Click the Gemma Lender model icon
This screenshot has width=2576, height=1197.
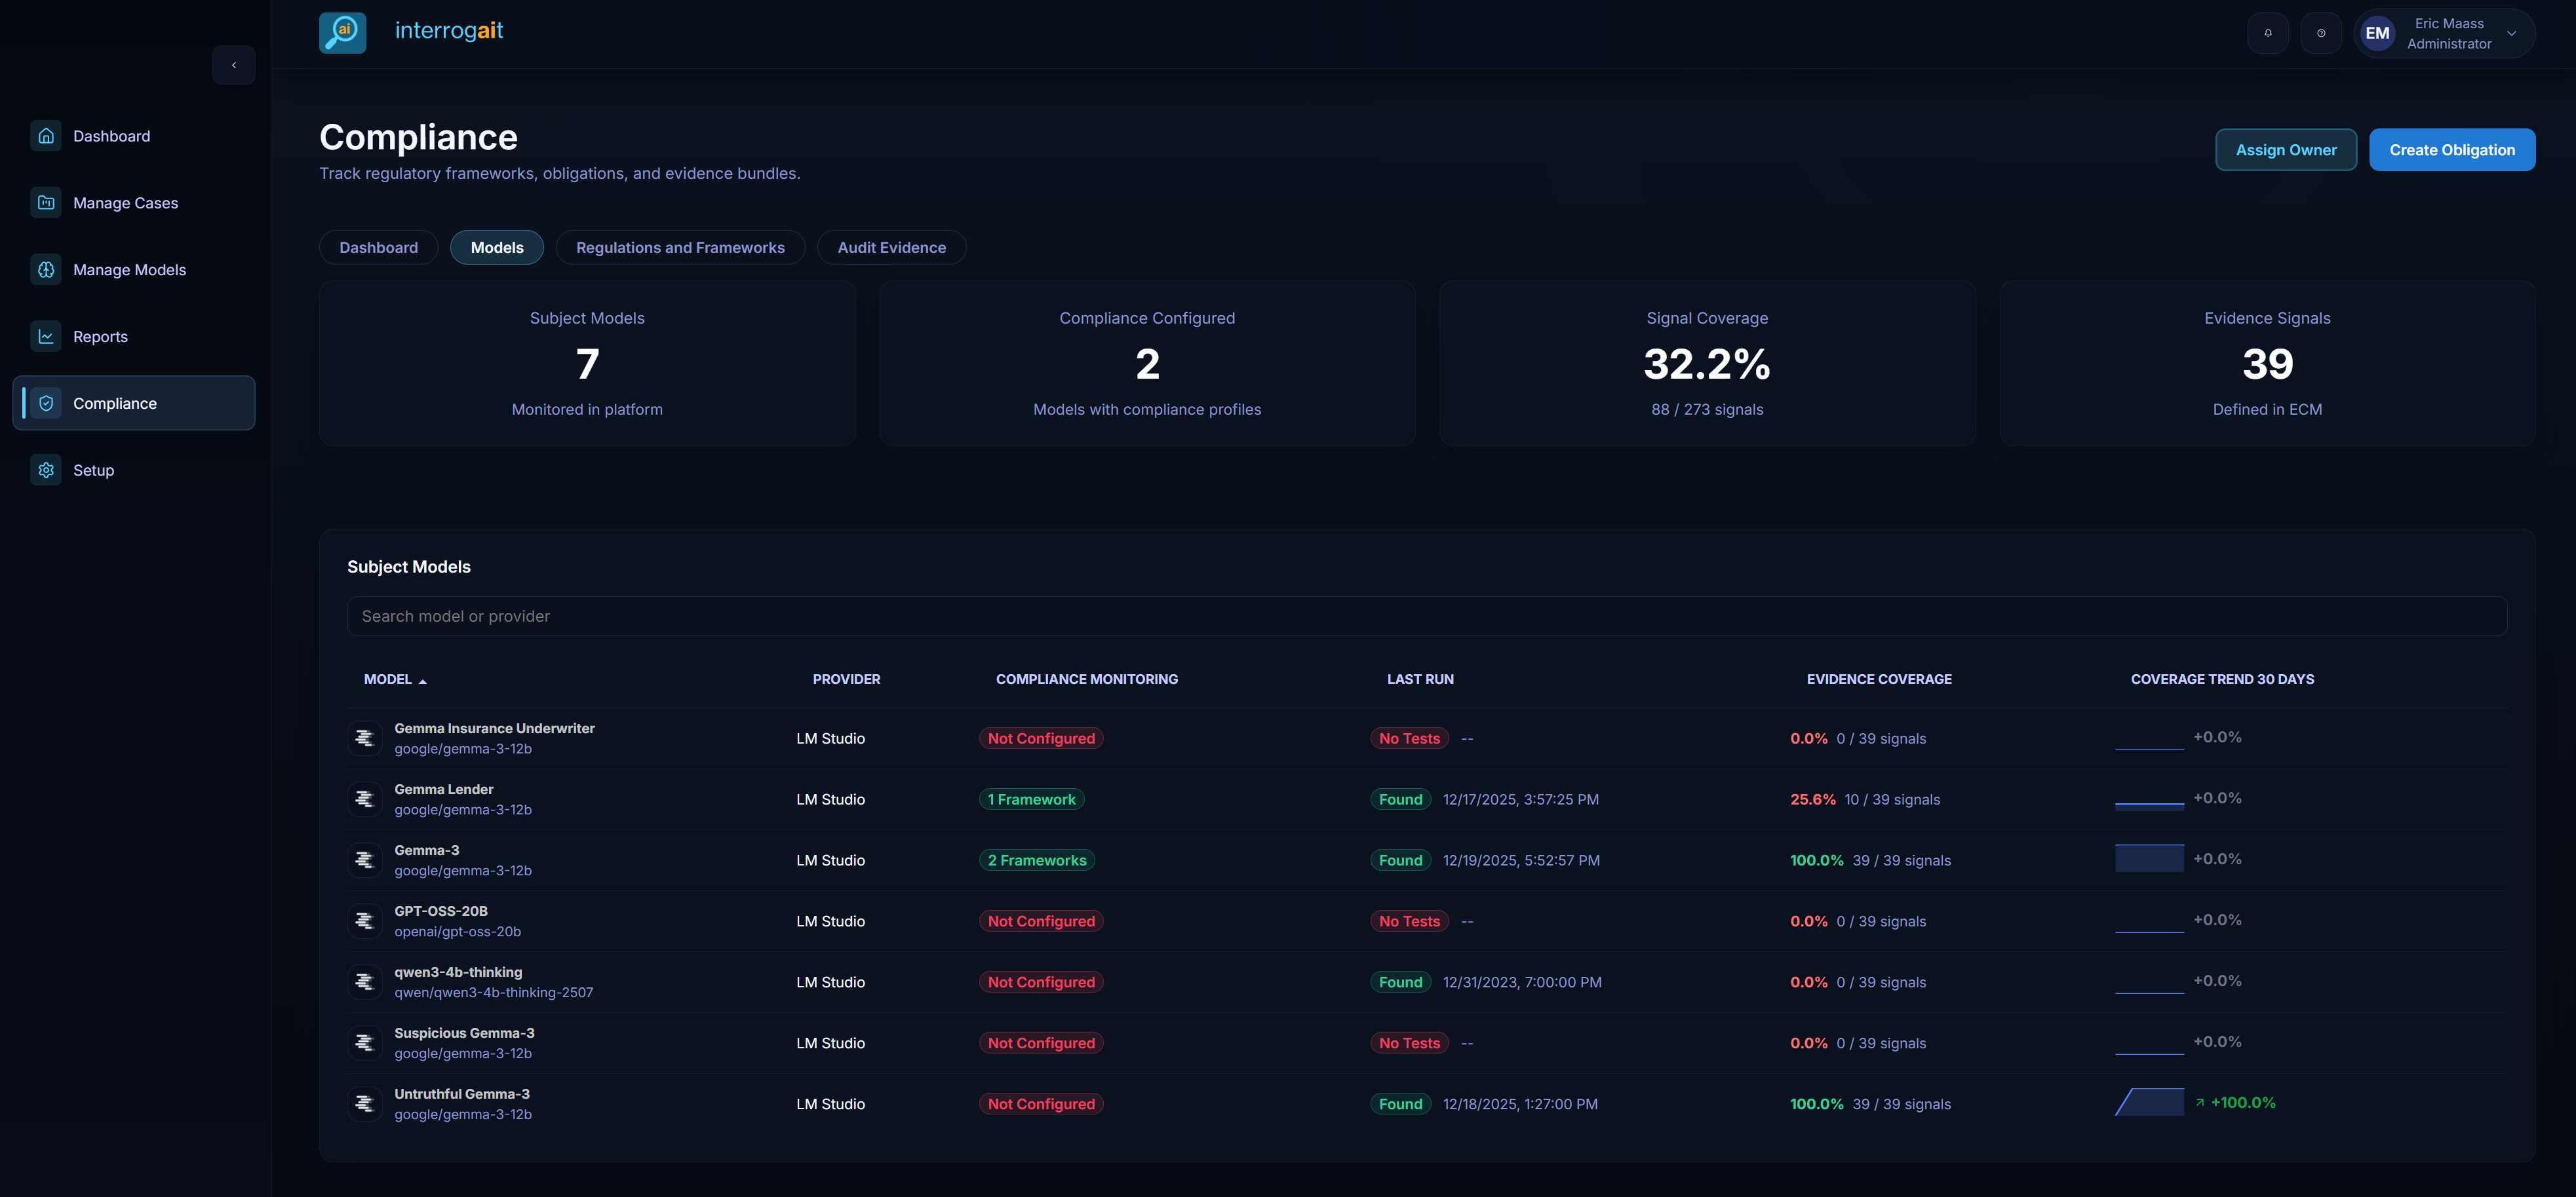(x=364, y=799)
